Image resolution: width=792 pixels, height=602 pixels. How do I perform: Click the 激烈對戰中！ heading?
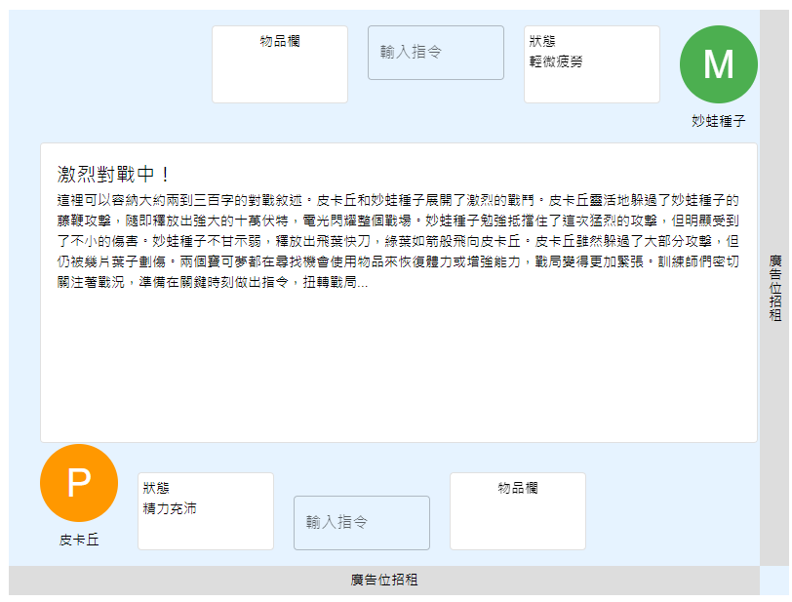tap(112, 175)
